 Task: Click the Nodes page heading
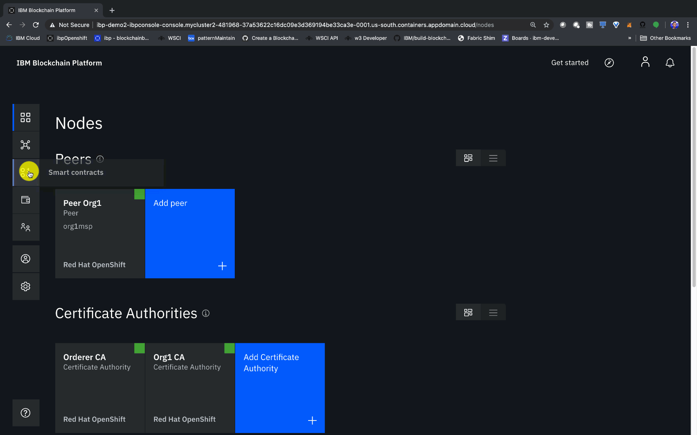click(x=79, y=123)
